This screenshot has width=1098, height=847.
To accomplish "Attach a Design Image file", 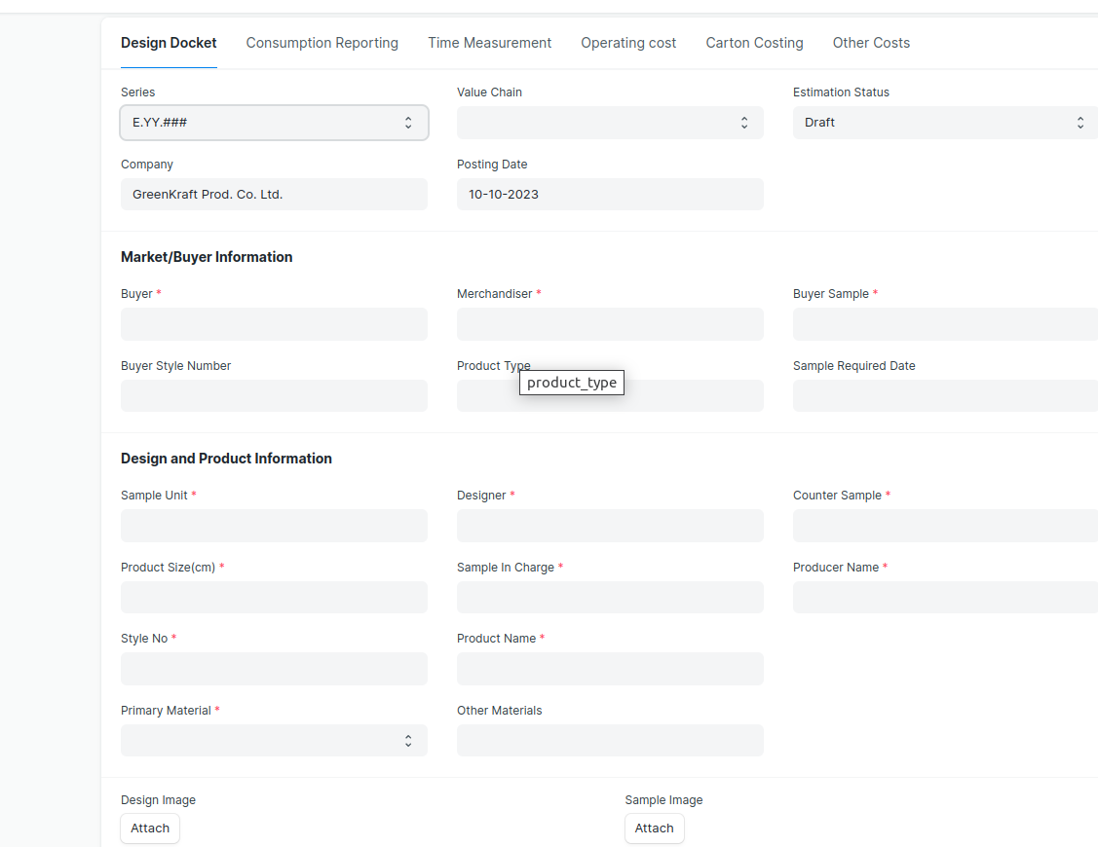I will click(150, 829).
